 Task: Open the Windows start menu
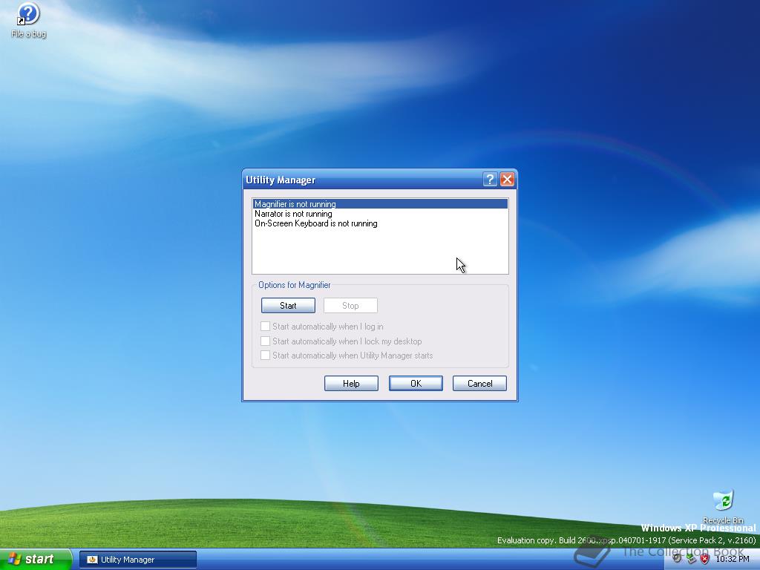click(x=36, y=560)
